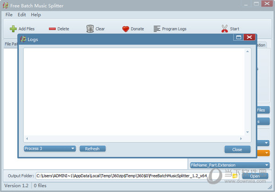Screen dimensions: 275x192
Task: Click the horizontal scrollbar right arrow
Action: pyautogui.click(x=241, y=139)
